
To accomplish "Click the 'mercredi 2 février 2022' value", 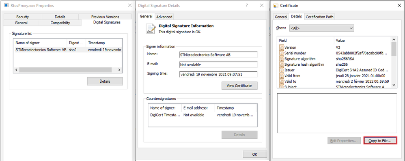I will pyautogui.click(x=362, y=82).
